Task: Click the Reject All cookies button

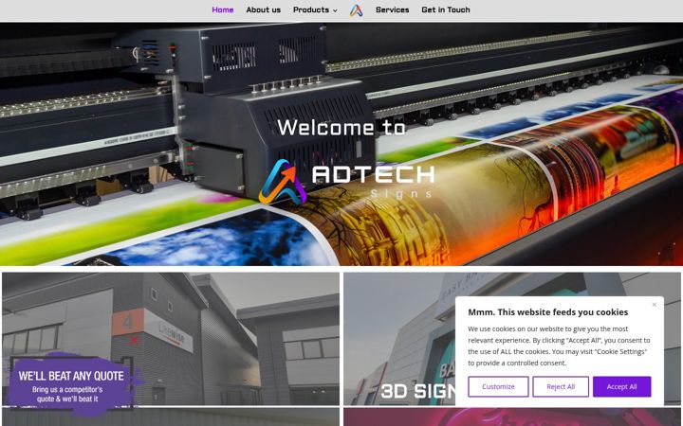Action: (x=561, y=386)
